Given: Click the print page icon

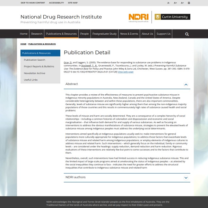Looking at the screenshot, I should click(189, 3).
